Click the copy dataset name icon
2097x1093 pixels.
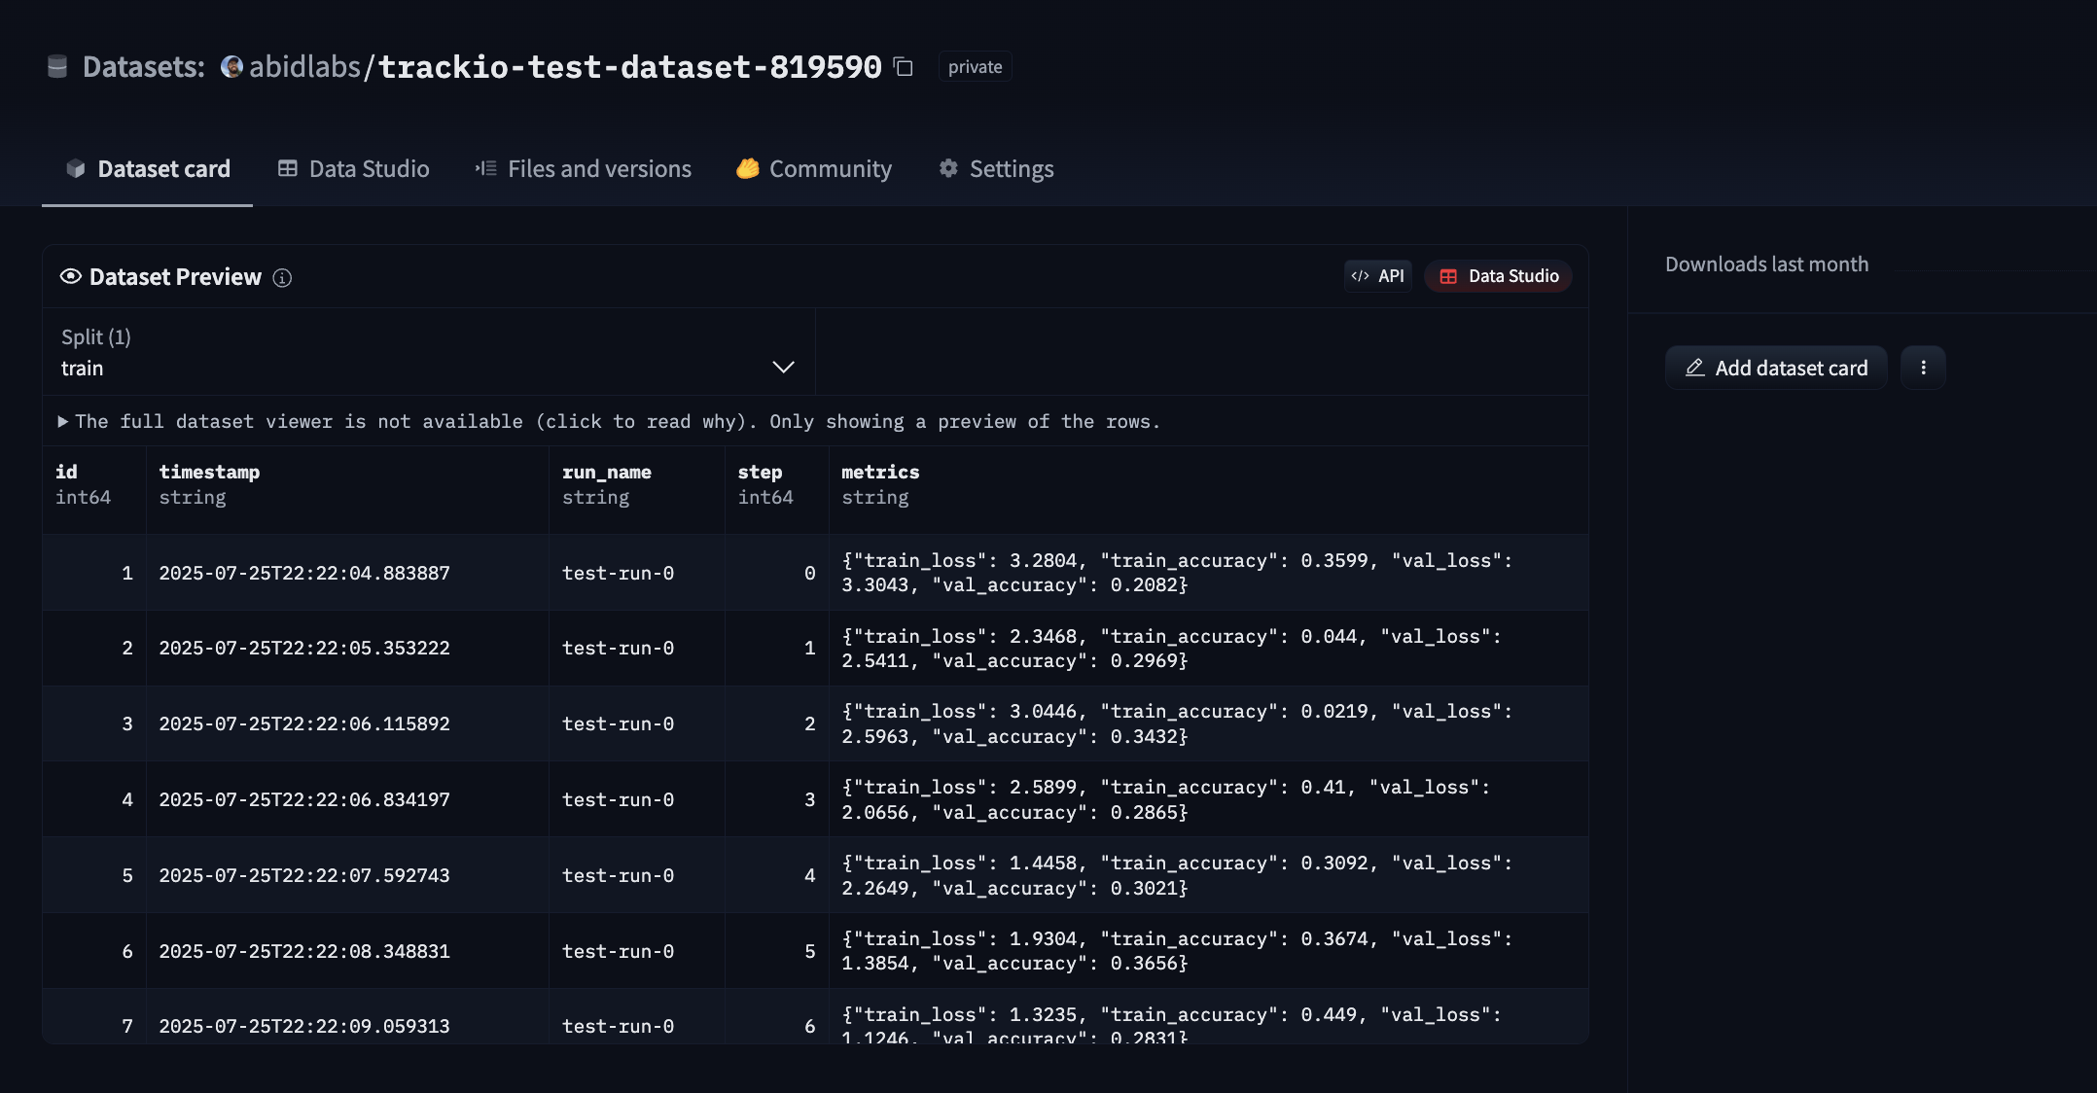point(904,67)
